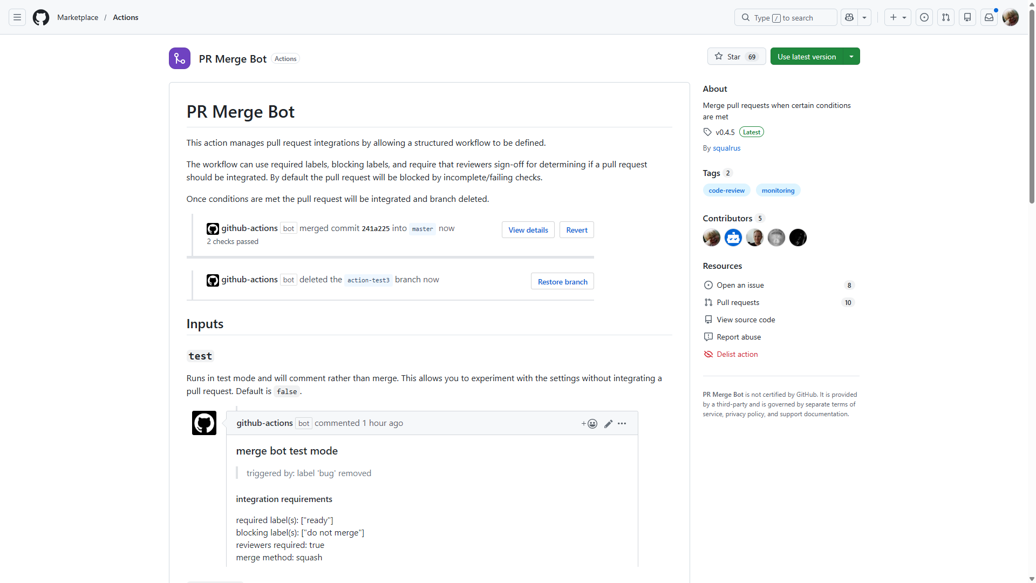Open the issues icon in header
This screenshot has height=583, width=1036.
coord(924,17)
